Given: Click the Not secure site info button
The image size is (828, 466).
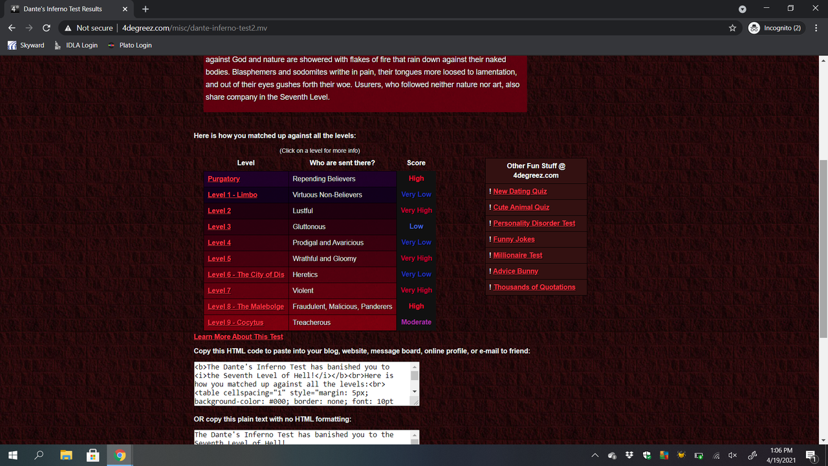Looking at the screenshot, I should click(x=88, y=28).
